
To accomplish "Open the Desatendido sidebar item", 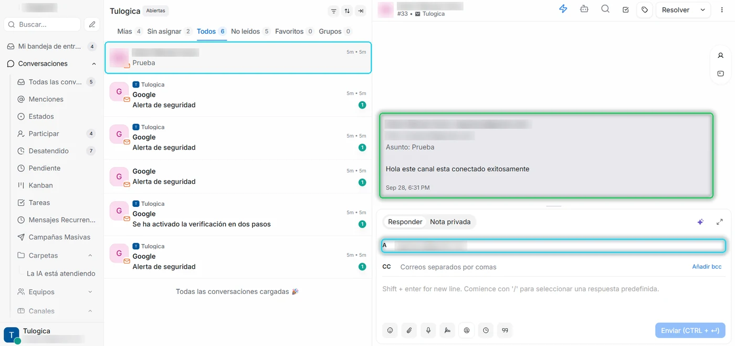I will pos(56,151).
